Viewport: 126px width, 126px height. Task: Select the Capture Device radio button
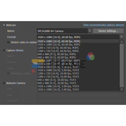click(x=4, y=50)
